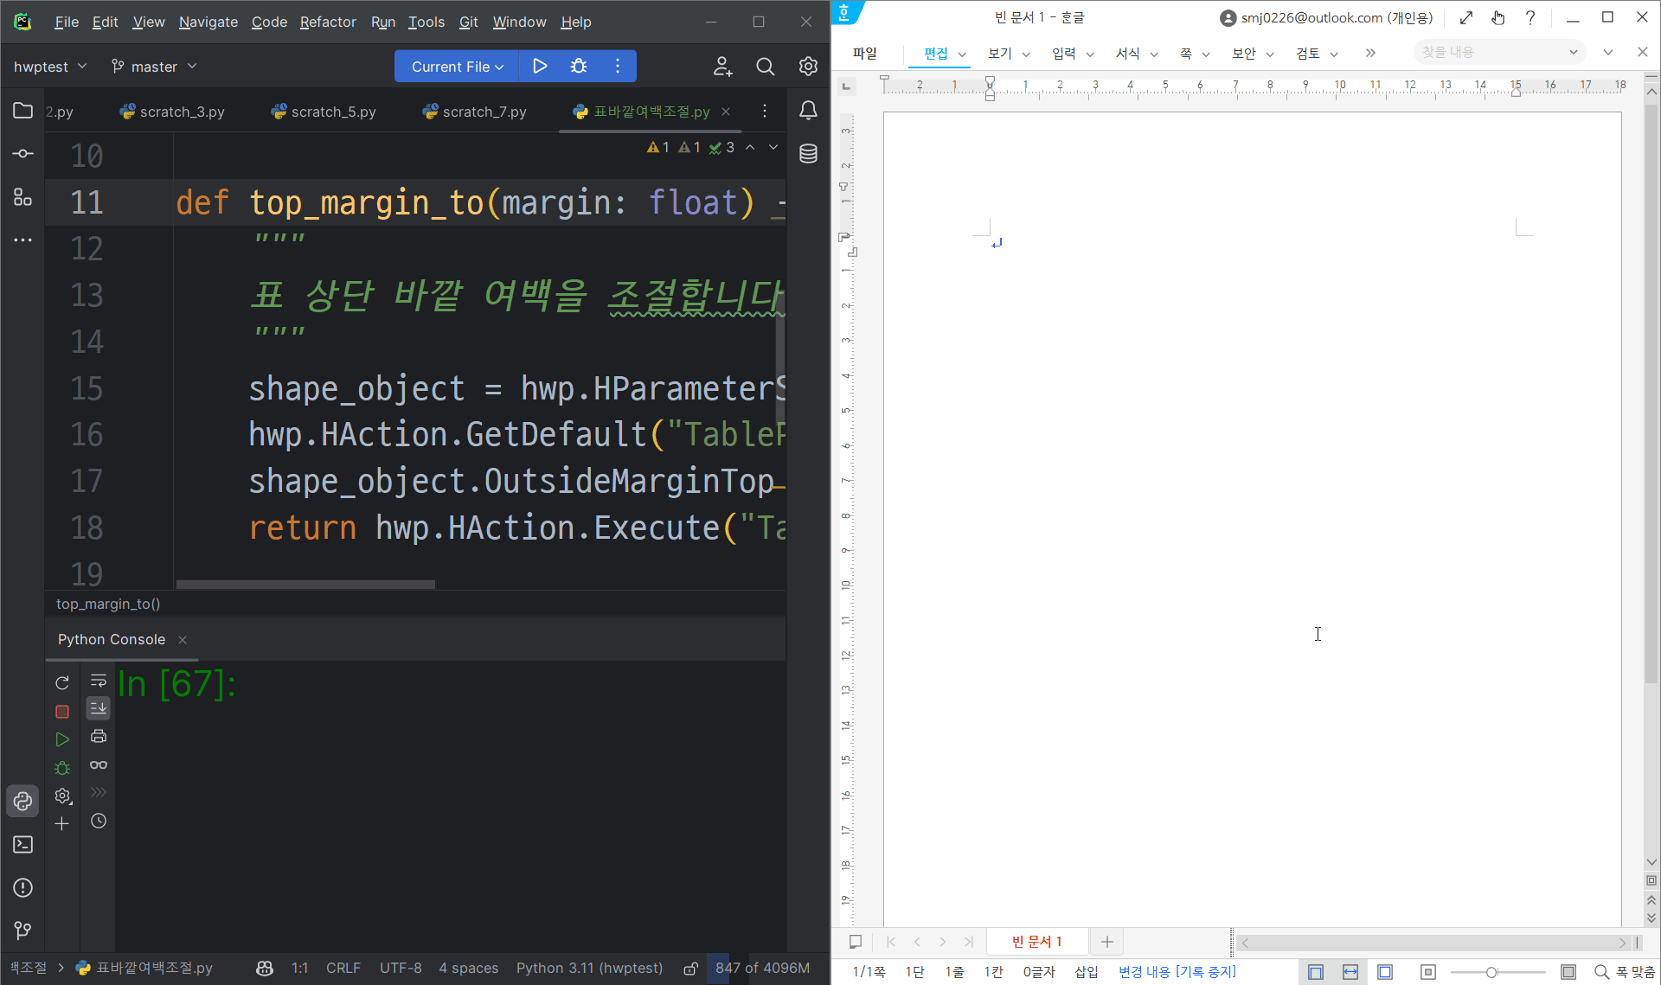
Task: Open the Database tool window icon
Action: 808,154
